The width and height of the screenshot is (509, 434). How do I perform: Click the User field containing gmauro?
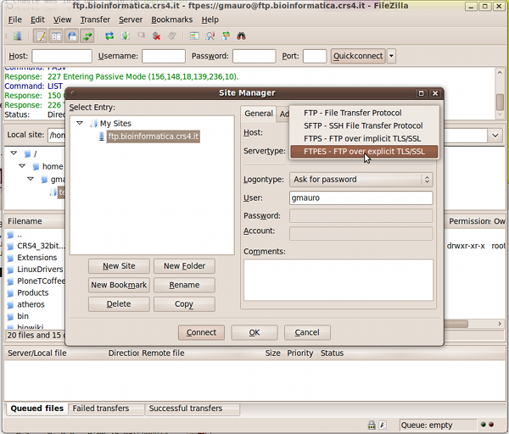[361, 198]
